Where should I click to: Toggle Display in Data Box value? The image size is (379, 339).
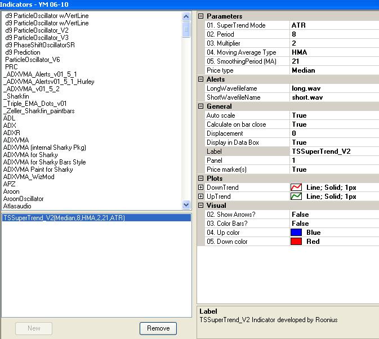click(335, 142)
